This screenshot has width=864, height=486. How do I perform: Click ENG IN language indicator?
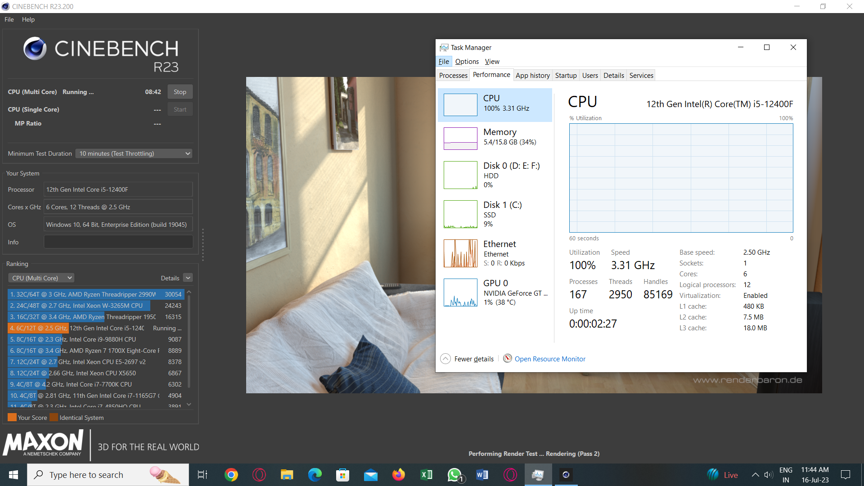pos(786,475)
